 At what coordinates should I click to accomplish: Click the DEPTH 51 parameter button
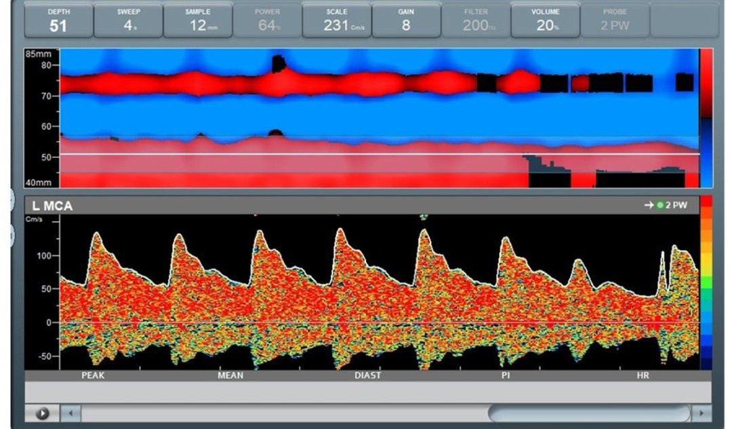(58, 20)
